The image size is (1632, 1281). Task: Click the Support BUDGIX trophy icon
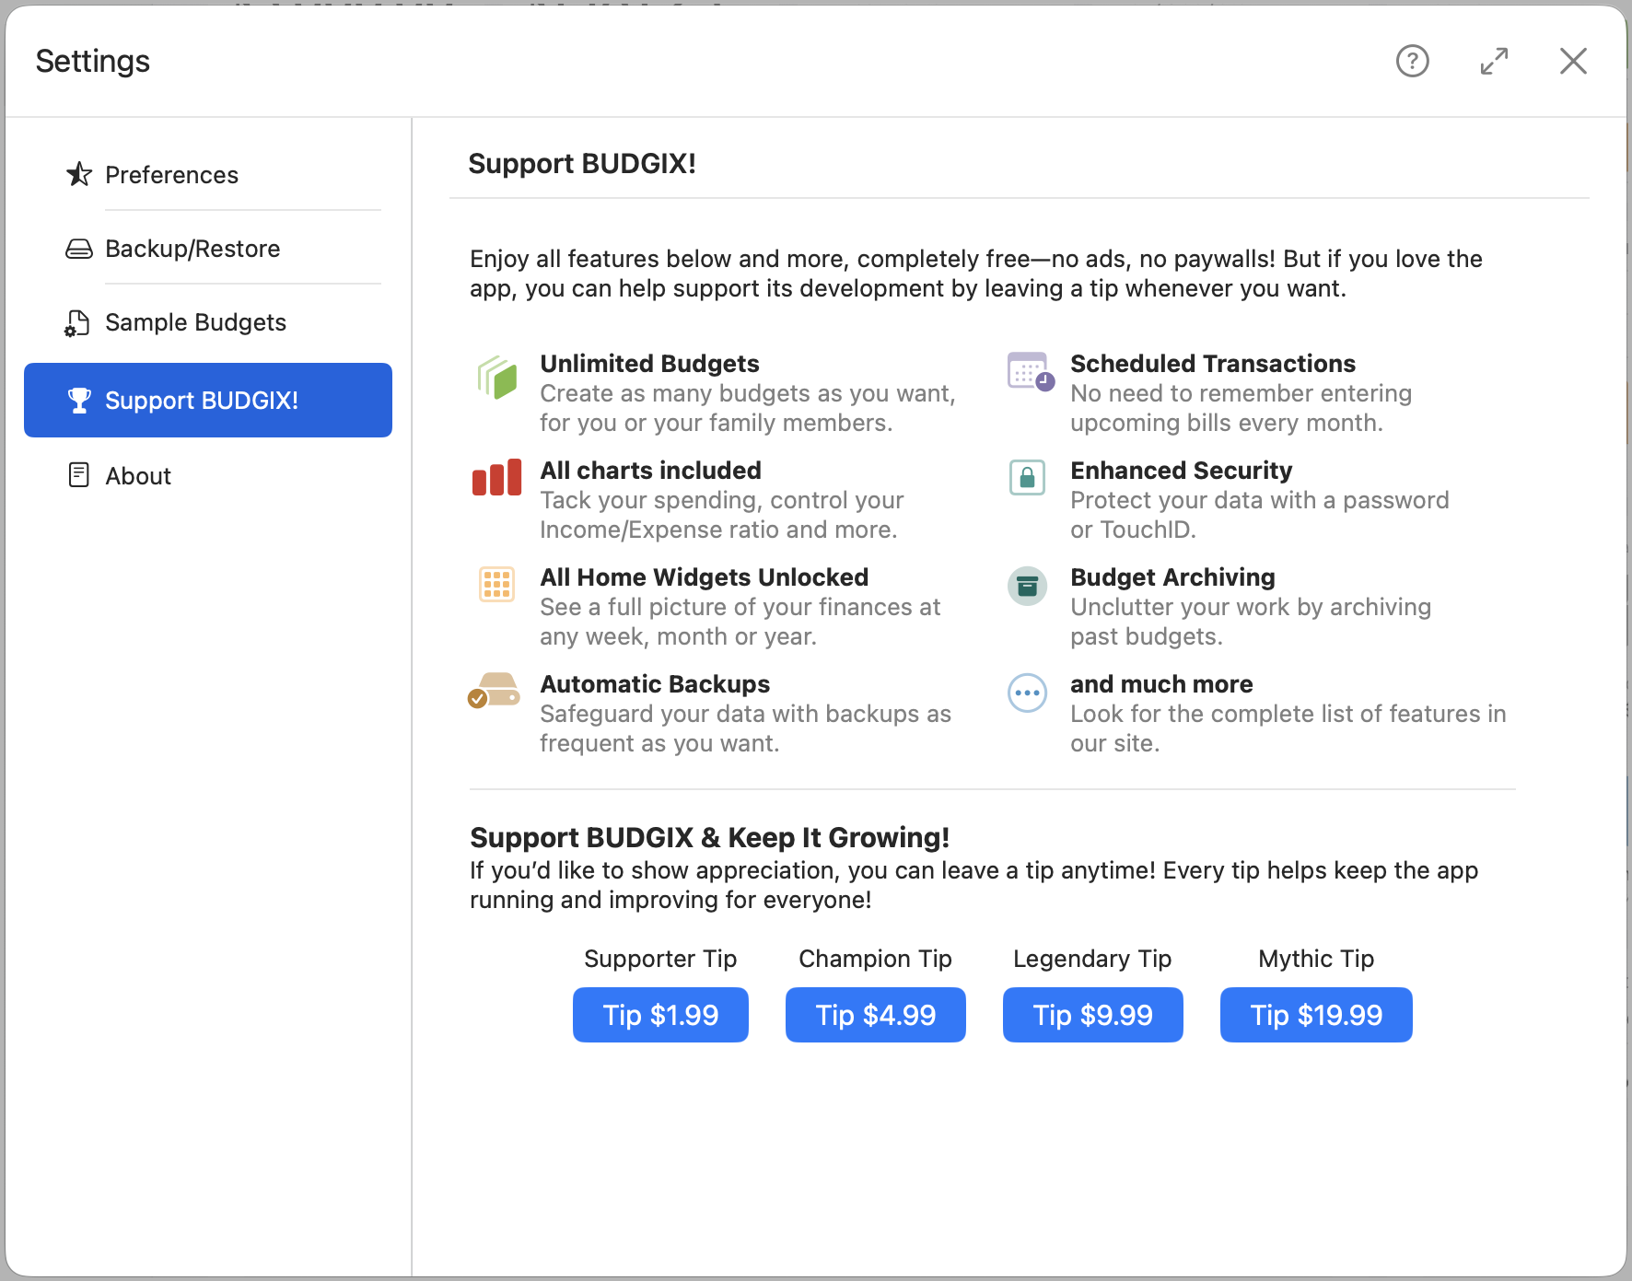point(78,400)
